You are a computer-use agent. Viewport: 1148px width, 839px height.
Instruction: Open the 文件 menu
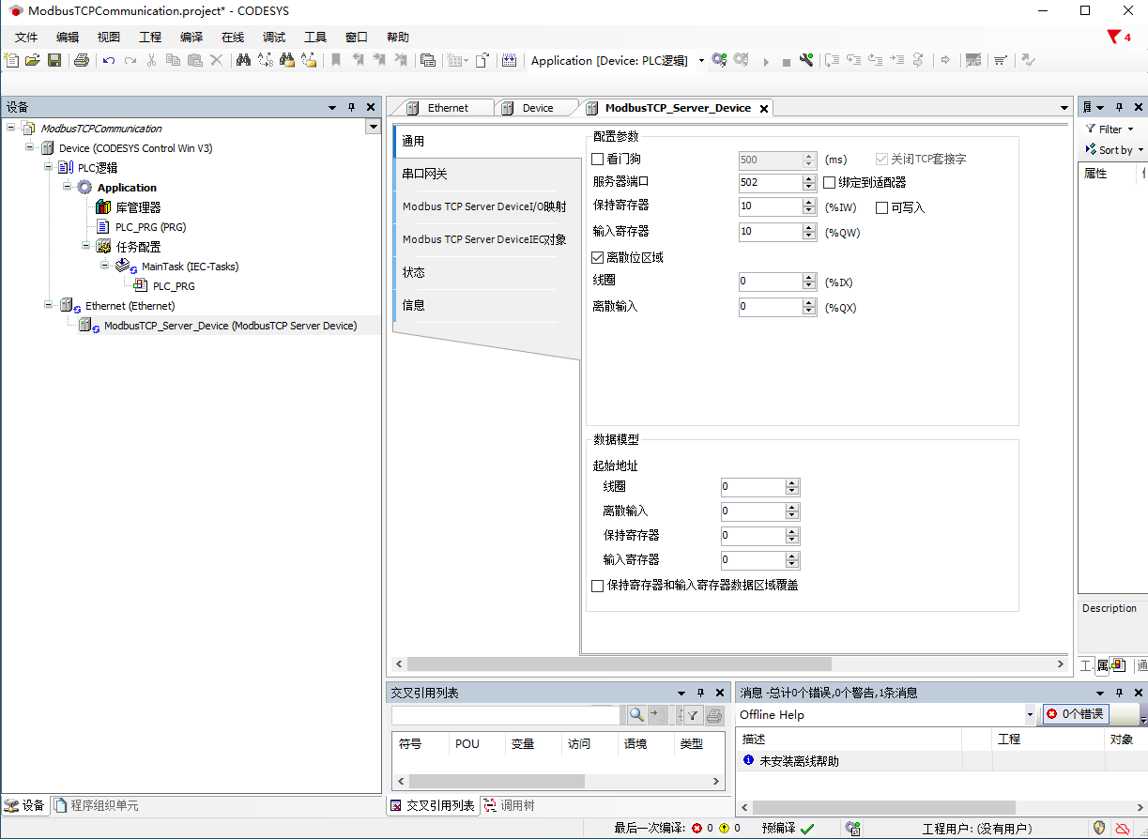(26, 38)
